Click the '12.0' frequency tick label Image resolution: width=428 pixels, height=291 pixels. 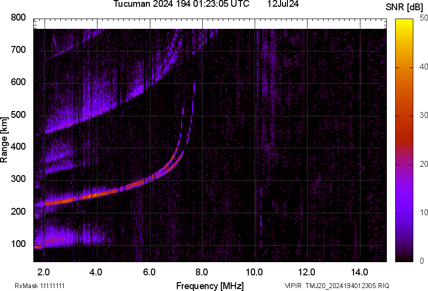tap(307, 272)
